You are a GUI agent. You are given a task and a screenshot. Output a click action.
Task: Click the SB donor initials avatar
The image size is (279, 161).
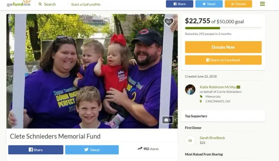coord(190,141)
